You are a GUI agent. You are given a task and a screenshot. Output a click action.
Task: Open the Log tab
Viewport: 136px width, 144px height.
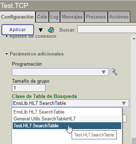coord(54,17)
